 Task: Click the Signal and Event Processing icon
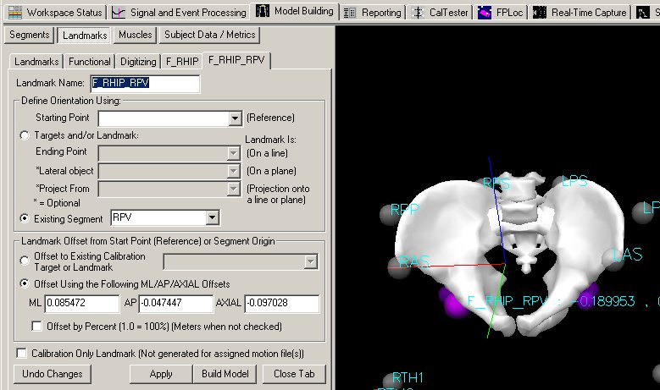point(119,12)
